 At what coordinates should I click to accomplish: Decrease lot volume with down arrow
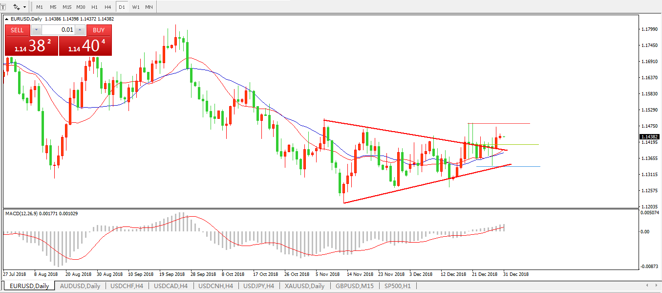(36, 30)
